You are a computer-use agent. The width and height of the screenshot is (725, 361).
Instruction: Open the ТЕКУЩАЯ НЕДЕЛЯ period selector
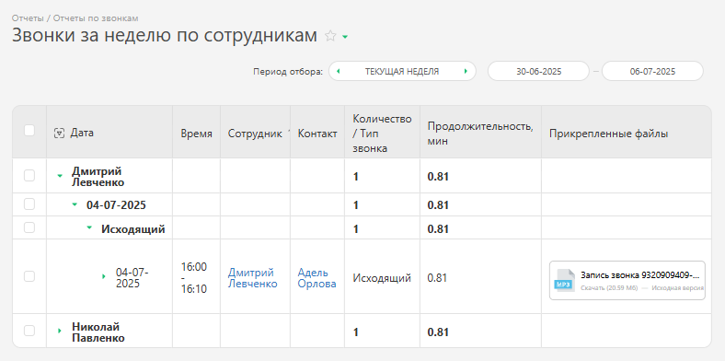402,71
